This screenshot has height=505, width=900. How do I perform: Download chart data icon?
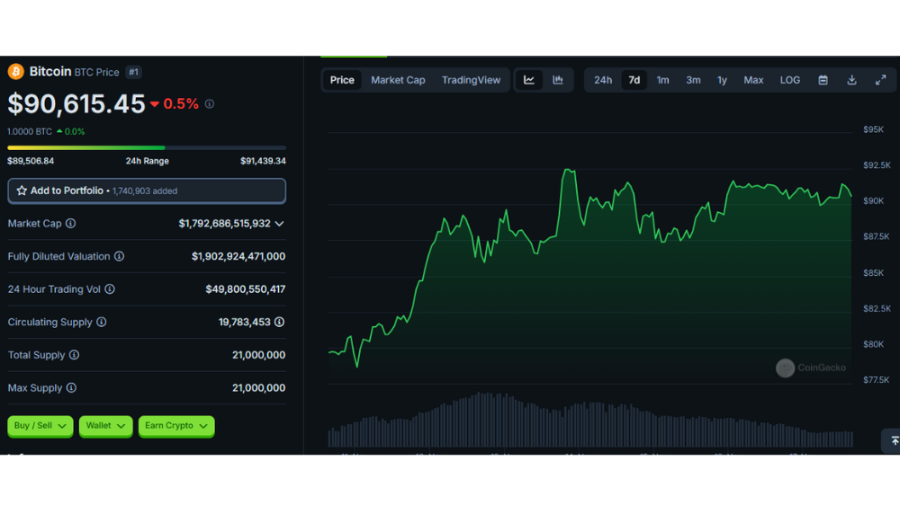[851, 80]
